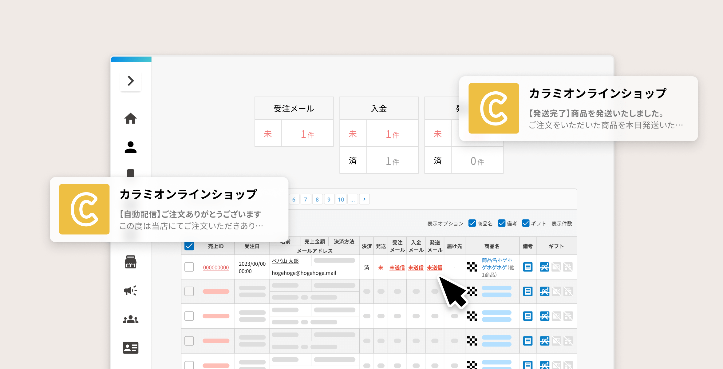Click the email hogehoge@hogehoge.mail
This screenshot has width=723, height=369.
(x=304, y=273)
